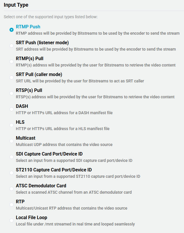This screenshot has width=184, height=233.
Task: Select the ST2110 Capture Card radio button
Action: click(x=12, y=173)
